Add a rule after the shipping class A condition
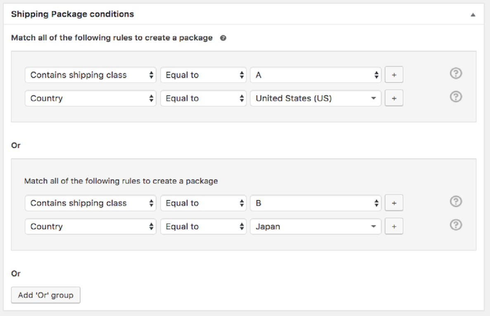 pos(394,74)
